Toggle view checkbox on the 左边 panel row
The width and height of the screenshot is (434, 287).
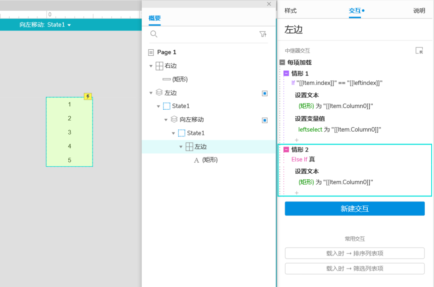pyautogui.click(x=264, y=93)
